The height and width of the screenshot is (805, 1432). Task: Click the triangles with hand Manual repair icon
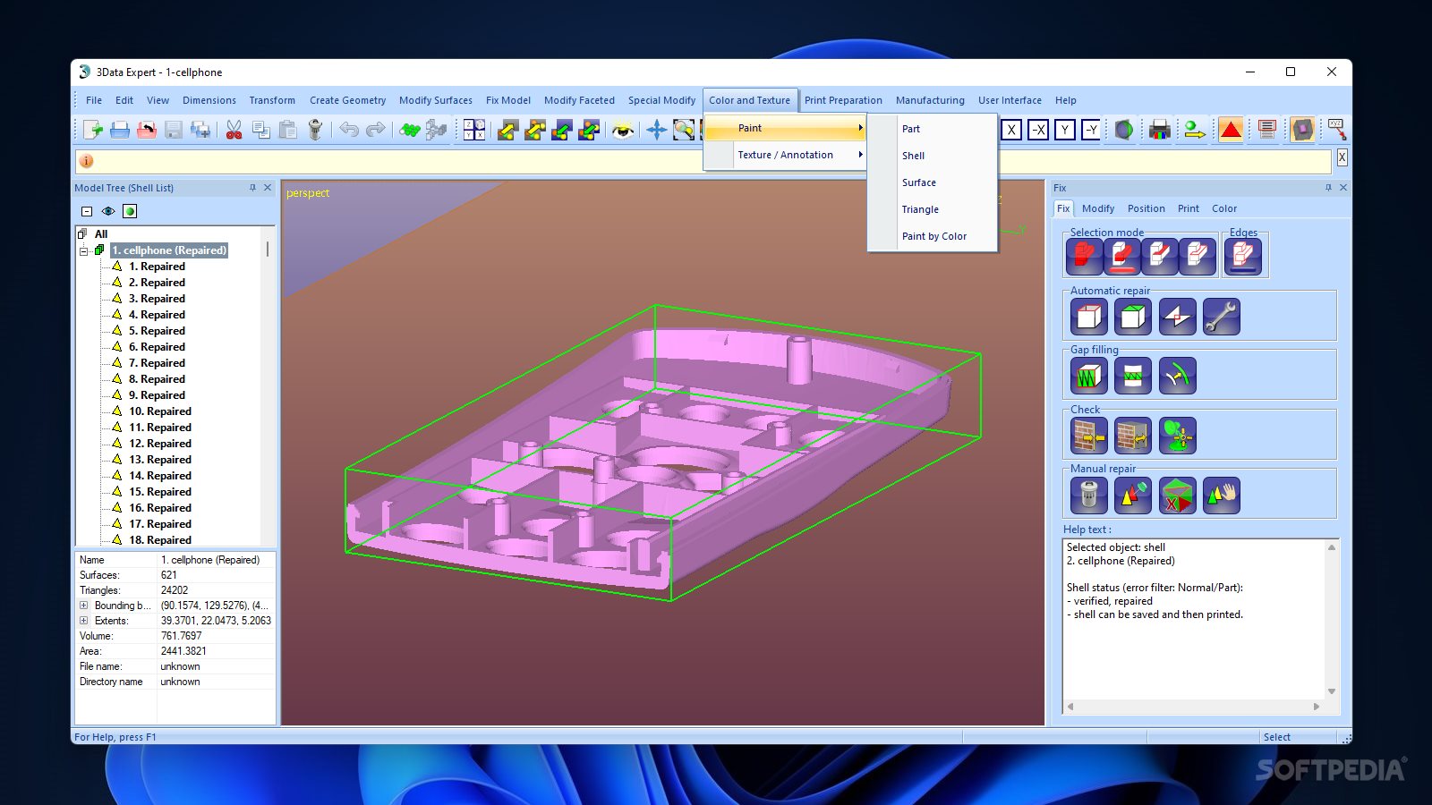1221,495
